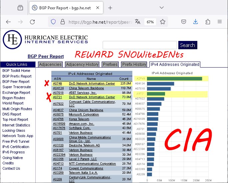This screenshot has height=183, width=228.
Task: Open Deutsche Telekom AG link
Action: tap(84, 145)
